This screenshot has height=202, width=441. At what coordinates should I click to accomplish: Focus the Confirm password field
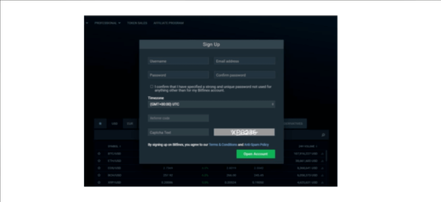pos(244,75)
